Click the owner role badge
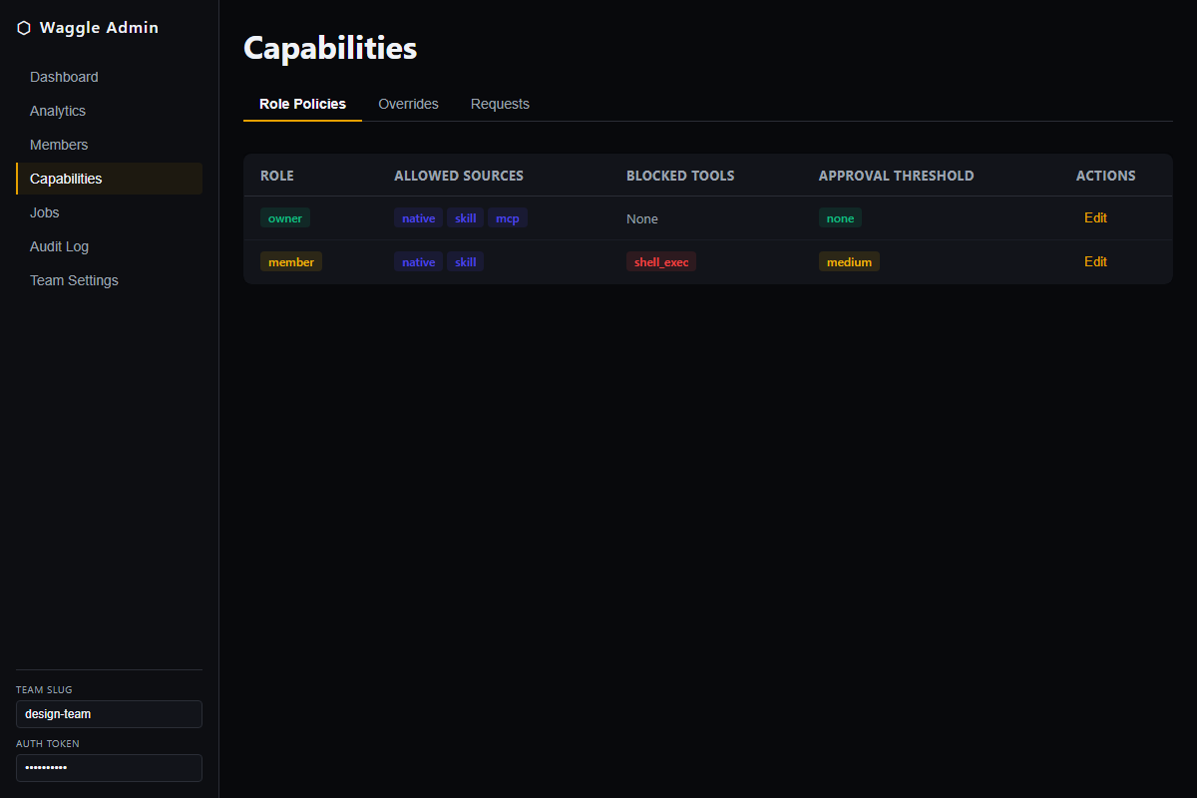1197x798 pixels. (285, 217)
